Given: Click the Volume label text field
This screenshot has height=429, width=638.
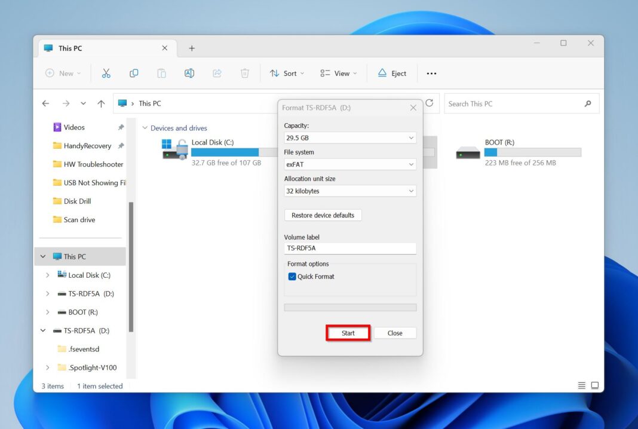Looking at the screenshot, I should coord(350,249).
